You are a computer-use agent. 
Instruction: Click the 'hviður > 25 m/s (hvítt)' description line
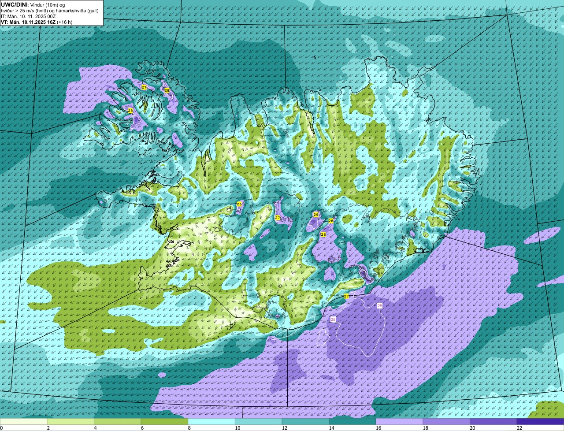pos(50,10)
